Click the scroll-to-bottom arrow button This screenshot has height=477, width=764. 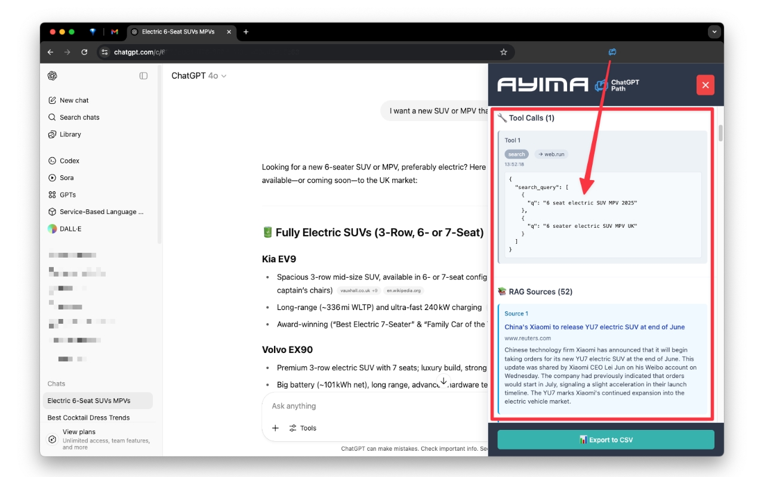(x=443, y=381)
